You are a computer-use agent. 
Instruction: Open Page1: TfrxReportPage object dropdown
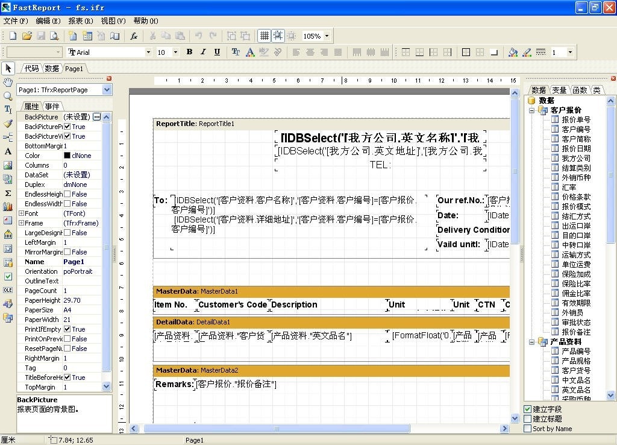pos(107,90)
